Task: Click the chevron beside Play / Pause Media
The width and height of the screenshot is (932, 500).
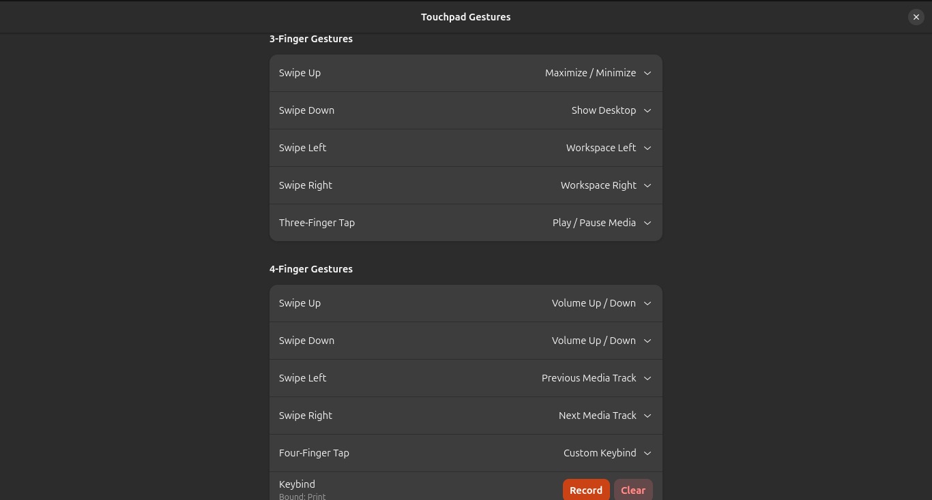Action: click(x=647, y=223)
